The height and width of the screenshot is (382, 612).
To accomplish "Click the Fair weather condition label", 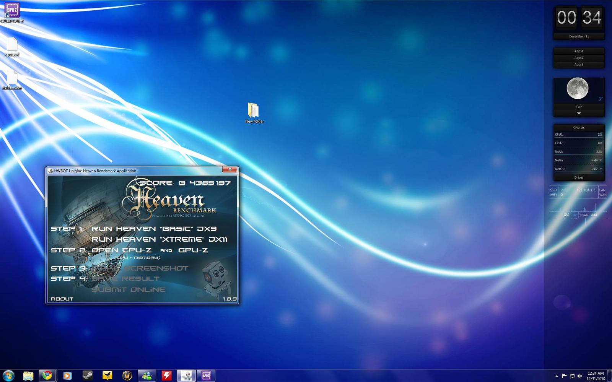I will click(579, 107).
